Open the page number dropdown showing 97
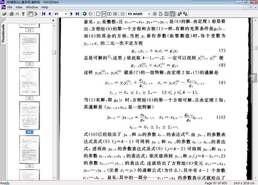The image size is (258, 185). (66, 14)
